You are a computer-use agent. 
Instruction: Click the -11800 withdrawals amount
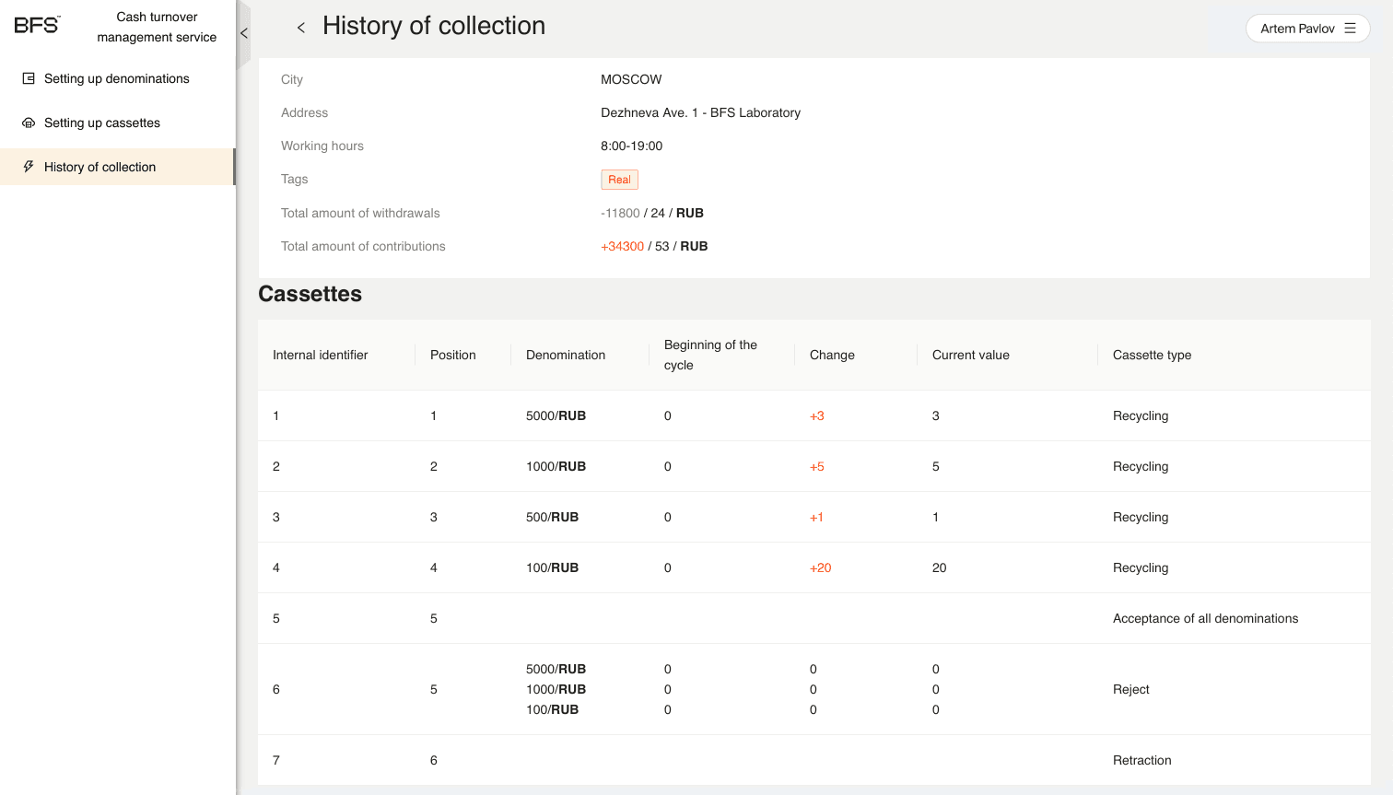click(620, 213)
